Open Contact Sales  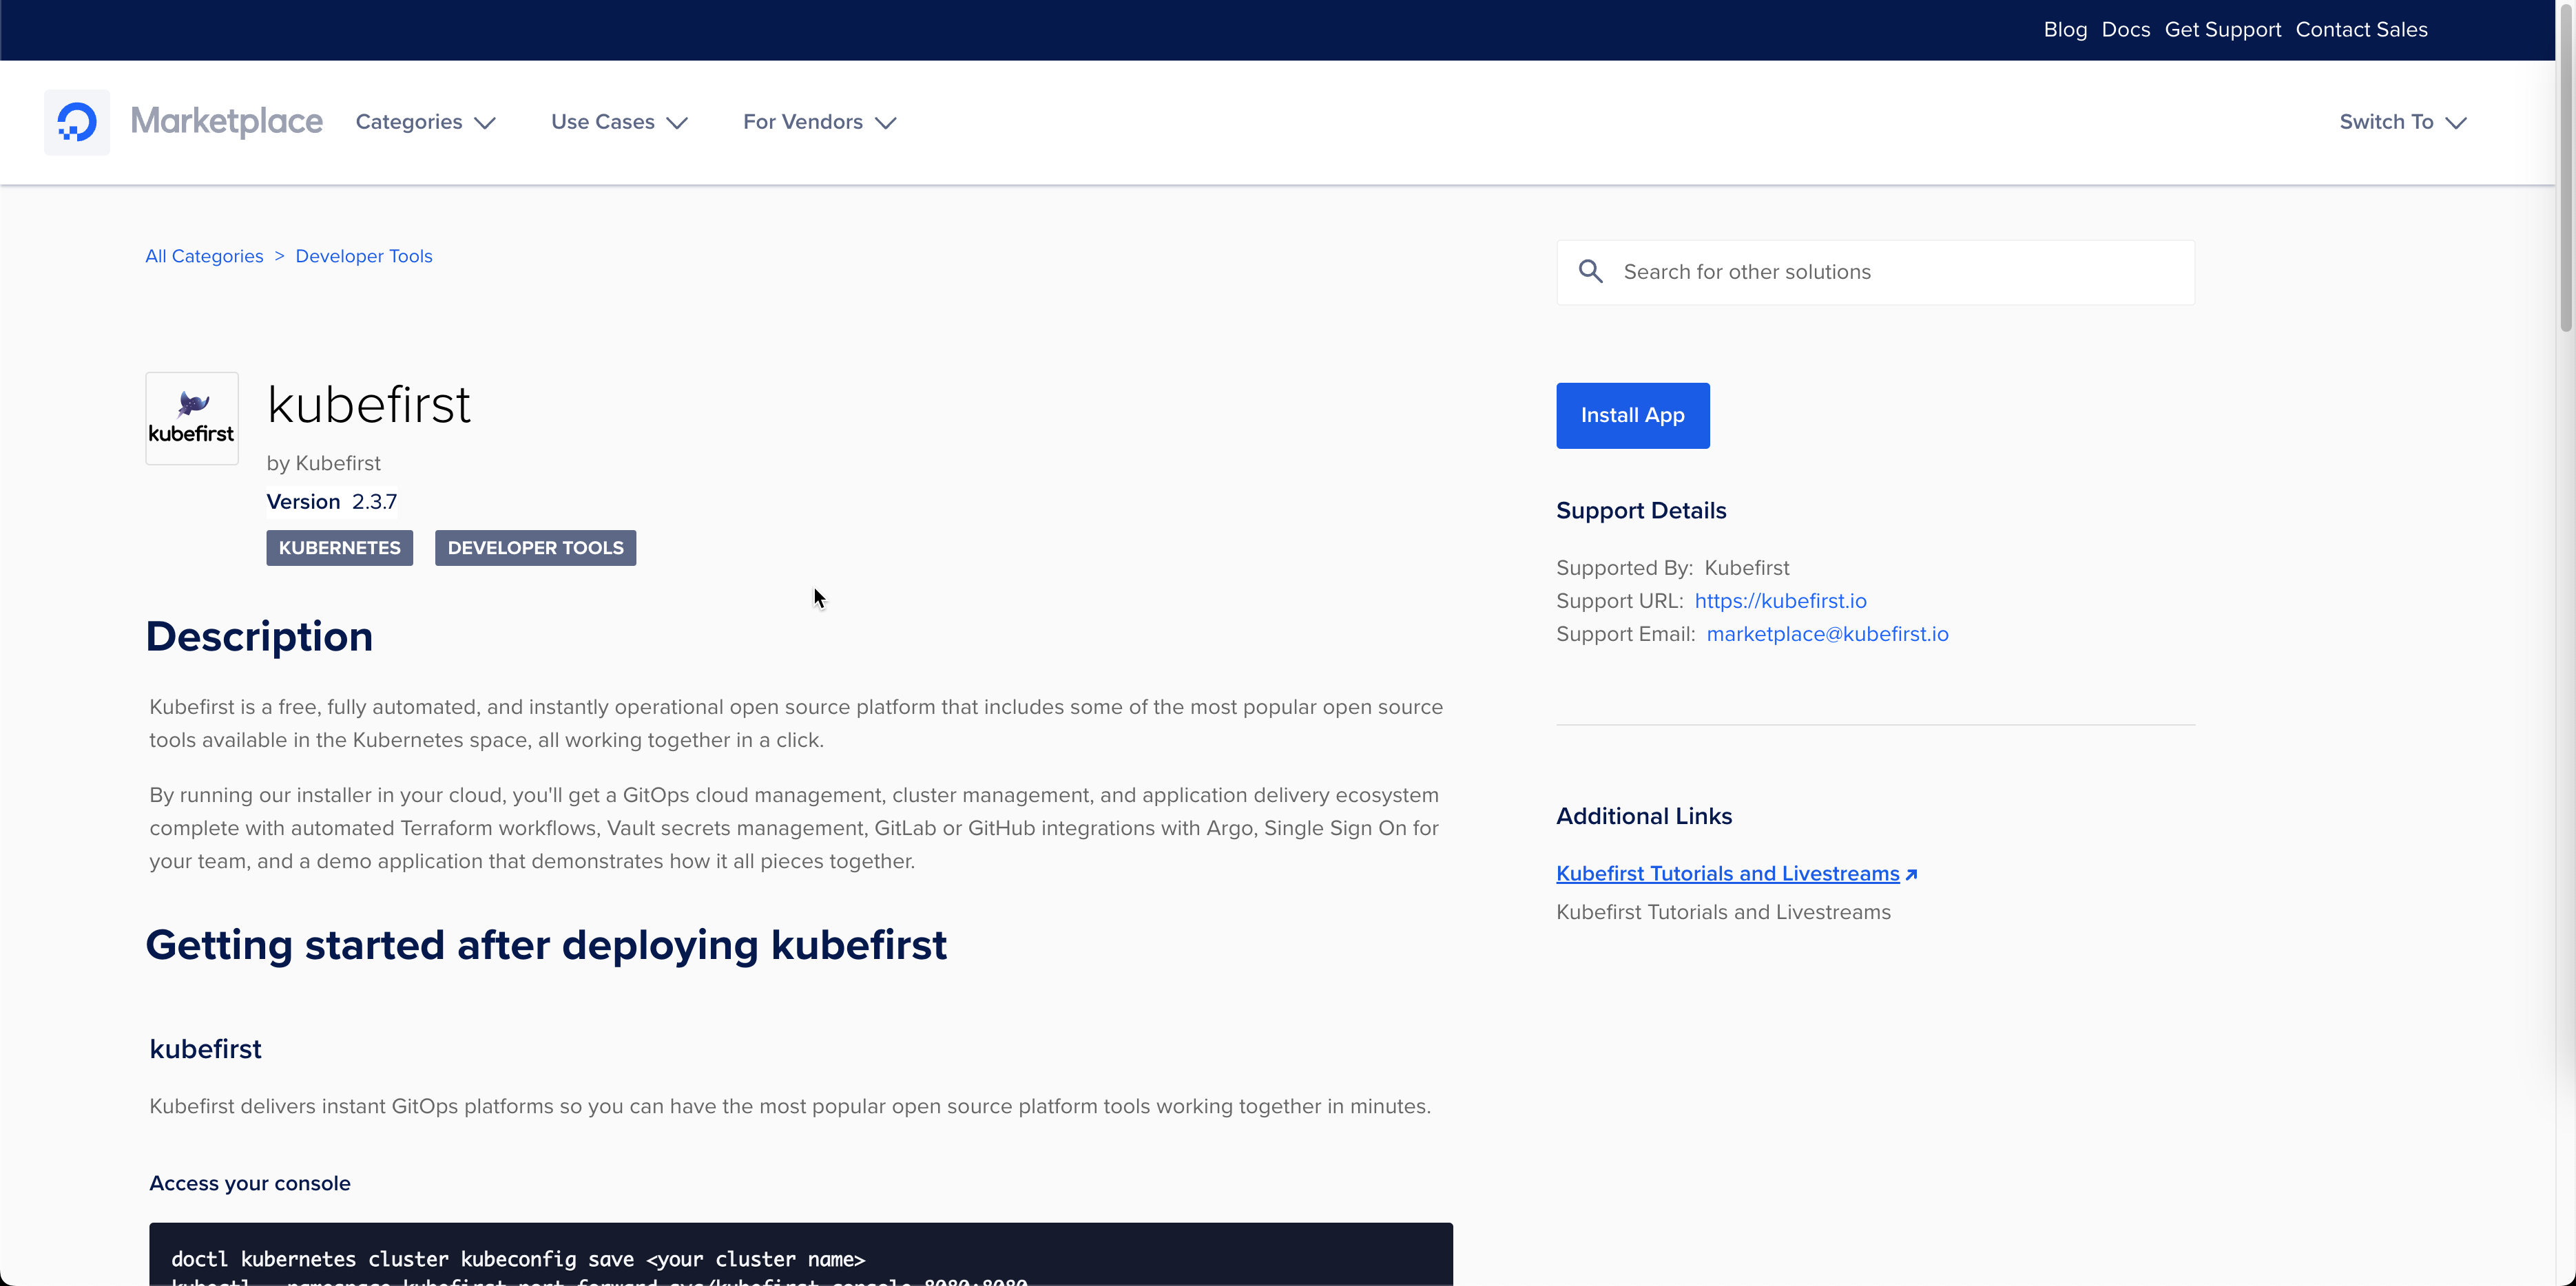(x=2361, y=30)
